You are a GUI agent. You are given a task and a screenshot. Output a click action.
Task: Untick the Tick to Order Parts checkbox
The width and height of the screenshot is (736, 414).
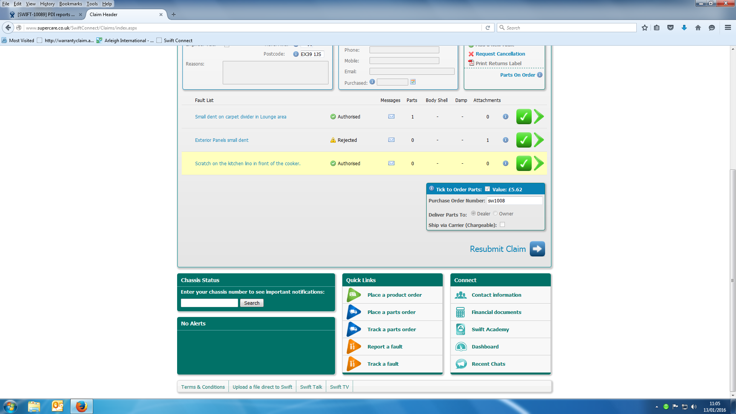(487, 189)
